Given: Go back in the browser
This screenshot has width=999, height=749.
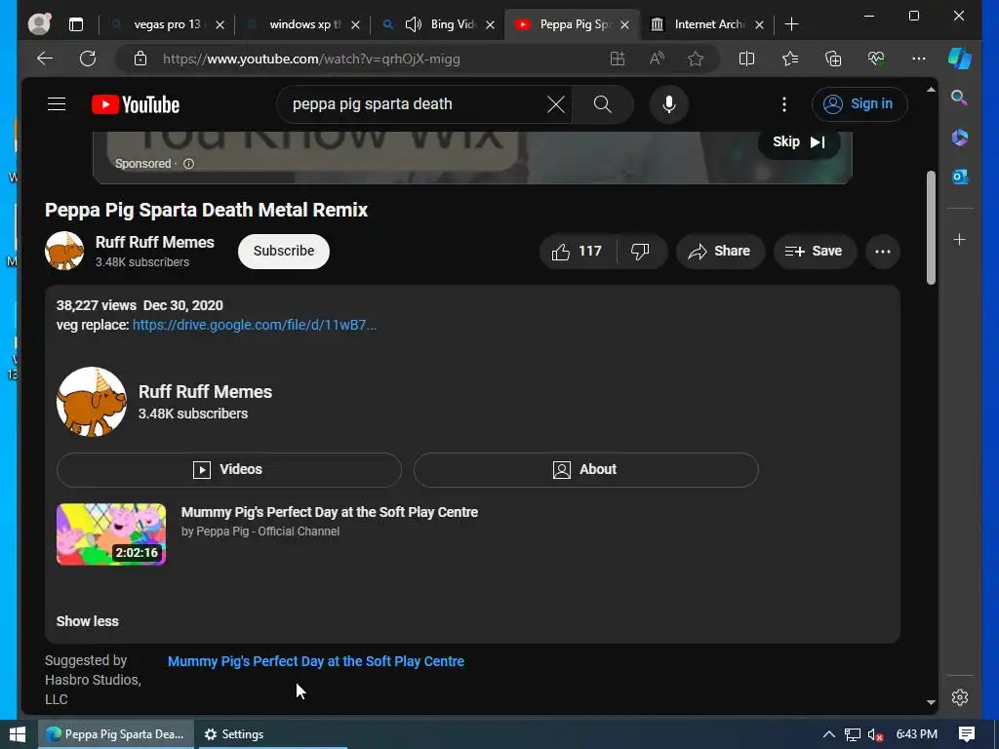Looking at the screenshot, I should tap(45, 59).
